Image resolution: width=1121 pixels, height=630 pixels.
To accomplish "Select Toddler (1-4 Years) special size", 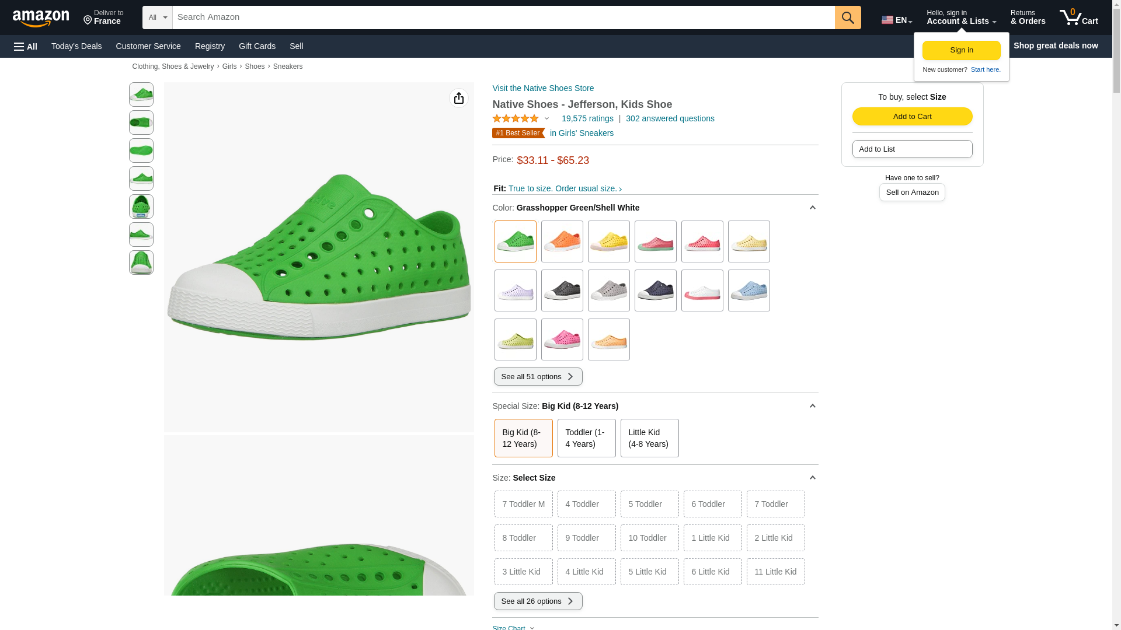I will pyautogui.click(x=586, y=438).
